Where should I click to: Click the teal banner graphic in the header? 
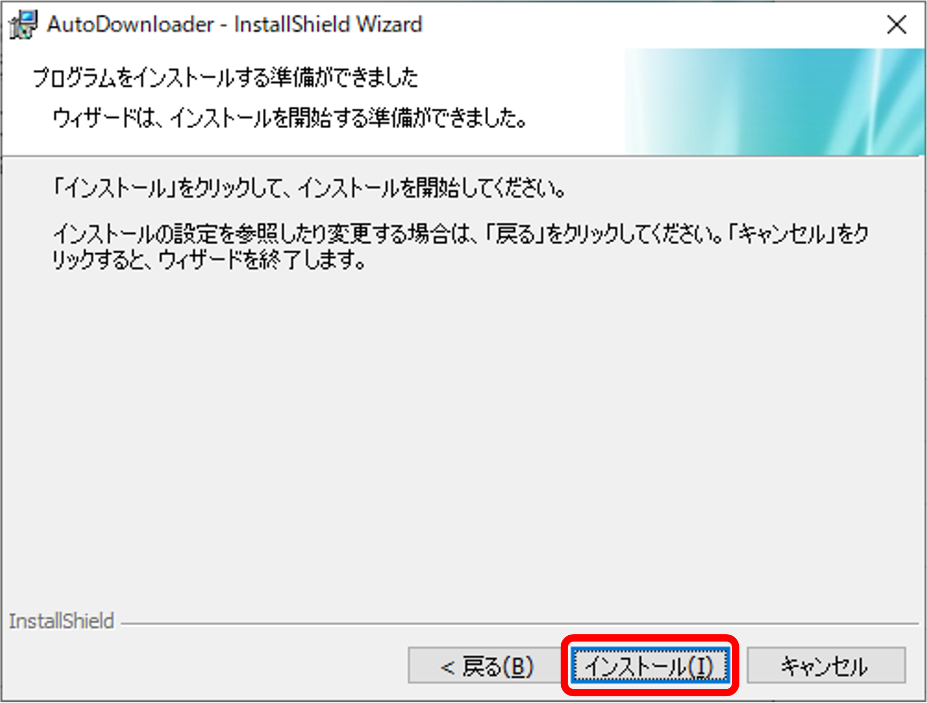[x=775, y=101]
